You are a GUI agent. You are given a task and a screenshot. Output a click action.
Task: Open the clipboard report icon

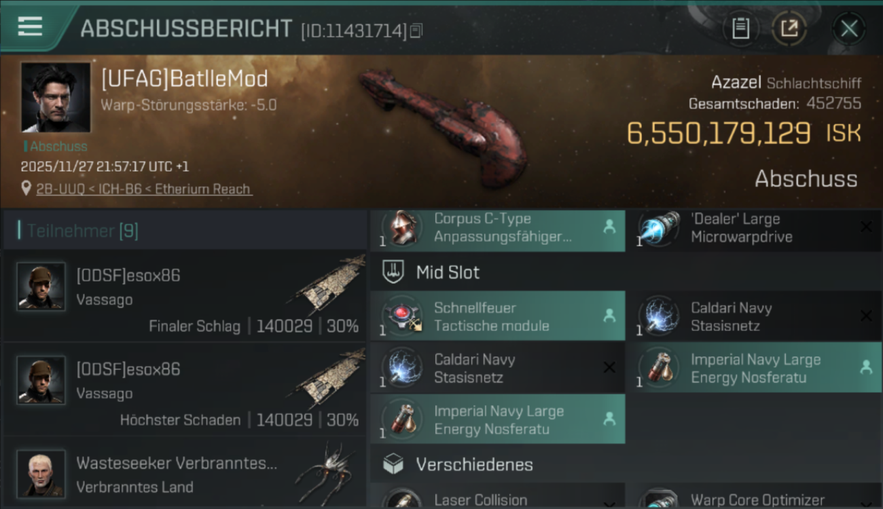point(740,29)
